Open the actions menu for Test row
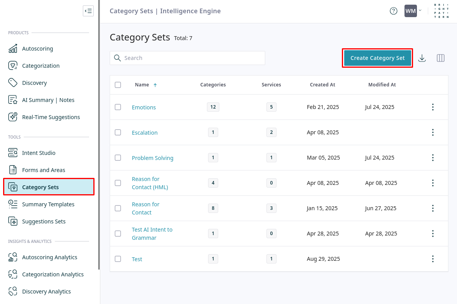The height and width of the screenshot is (304, 457). pos(433,259)
